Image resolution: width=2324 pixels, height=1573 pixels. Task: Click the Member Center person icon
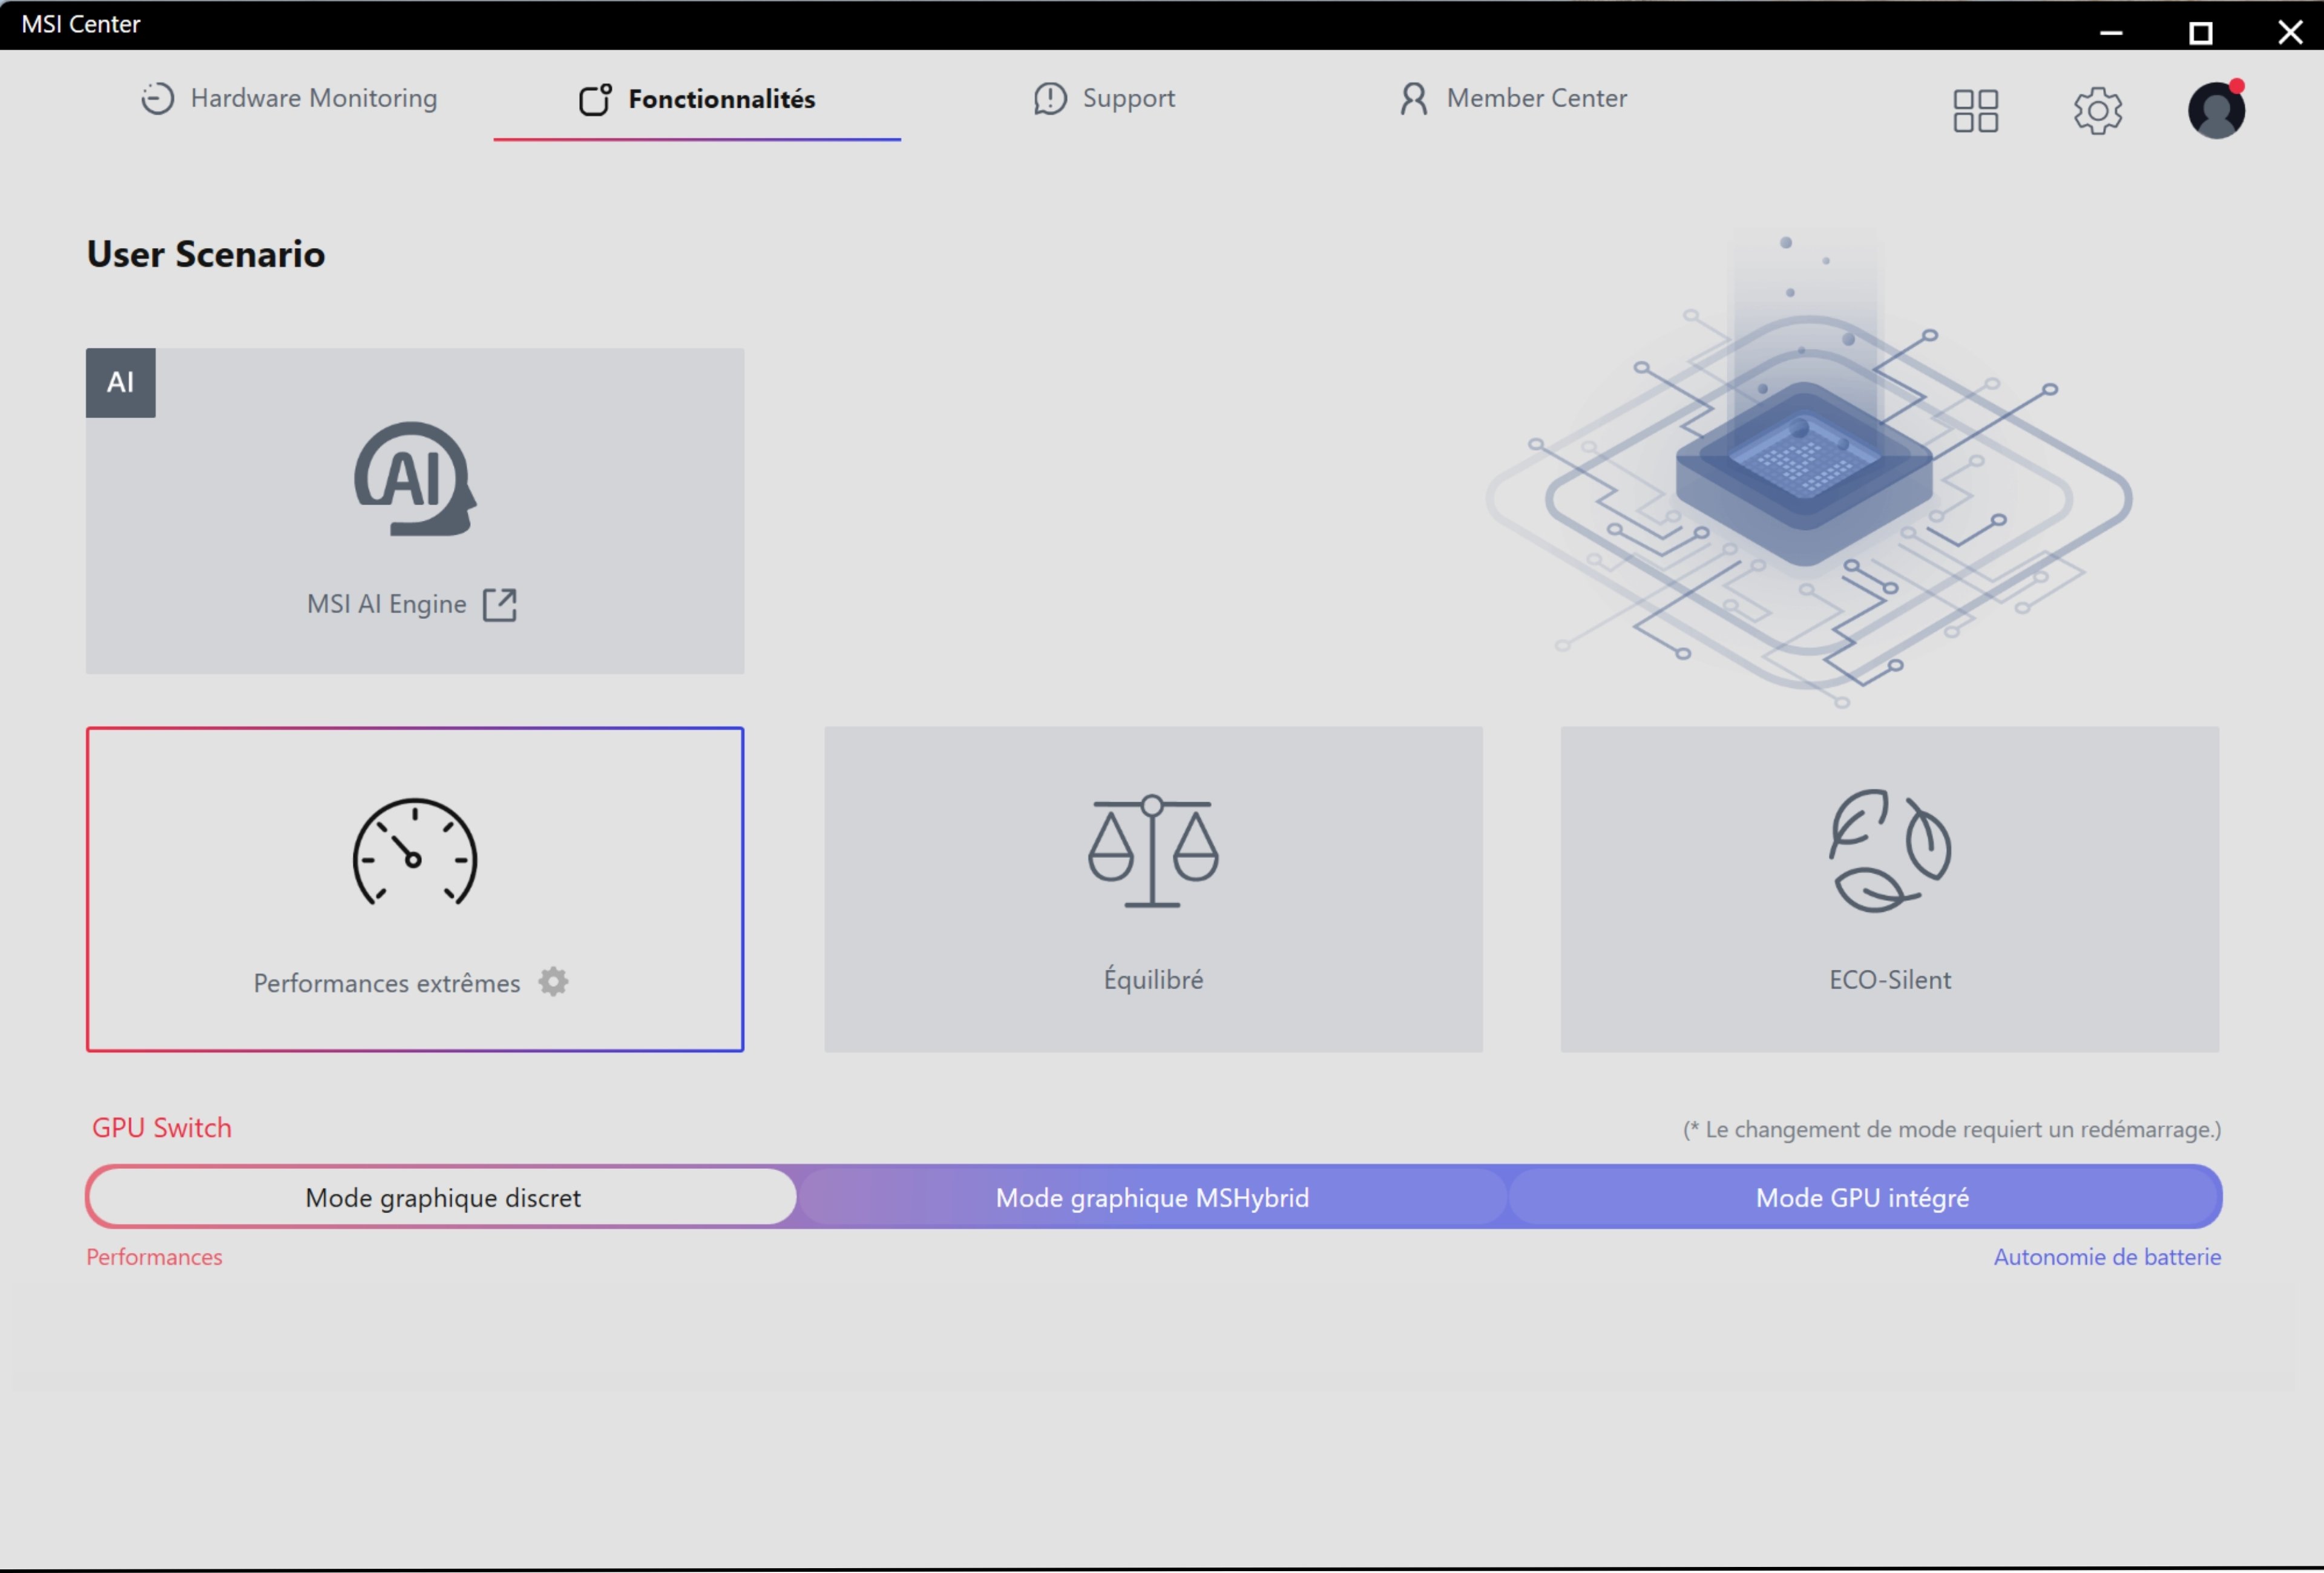pyautogui.click(x=1414, y=98)
